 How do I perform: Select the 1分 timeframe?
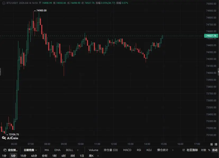4,156
